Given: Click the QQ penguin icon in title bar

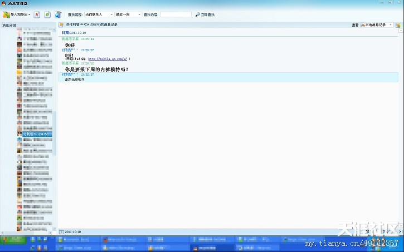Looking at the screenshot, I should [3, 3].
